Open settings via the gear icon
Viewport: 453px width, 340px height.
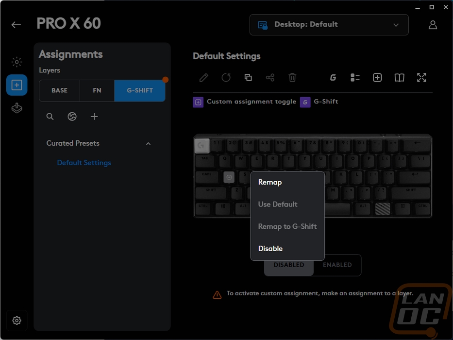click(17, 321)
